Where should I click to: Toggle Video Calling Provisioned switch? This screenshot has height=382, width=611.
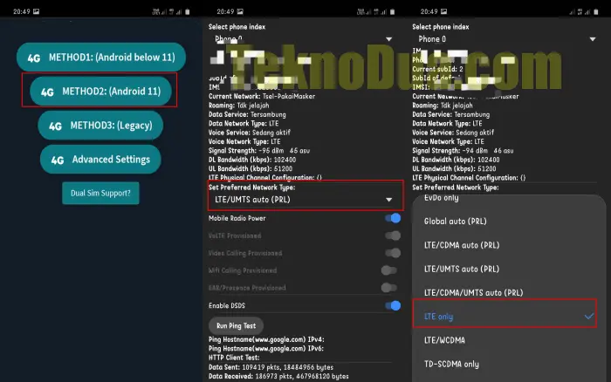point(393,253)
